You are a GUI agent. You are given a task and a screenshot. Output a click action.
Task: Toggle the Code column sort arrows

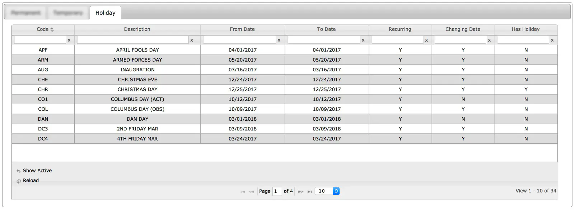tap(52, 29)
